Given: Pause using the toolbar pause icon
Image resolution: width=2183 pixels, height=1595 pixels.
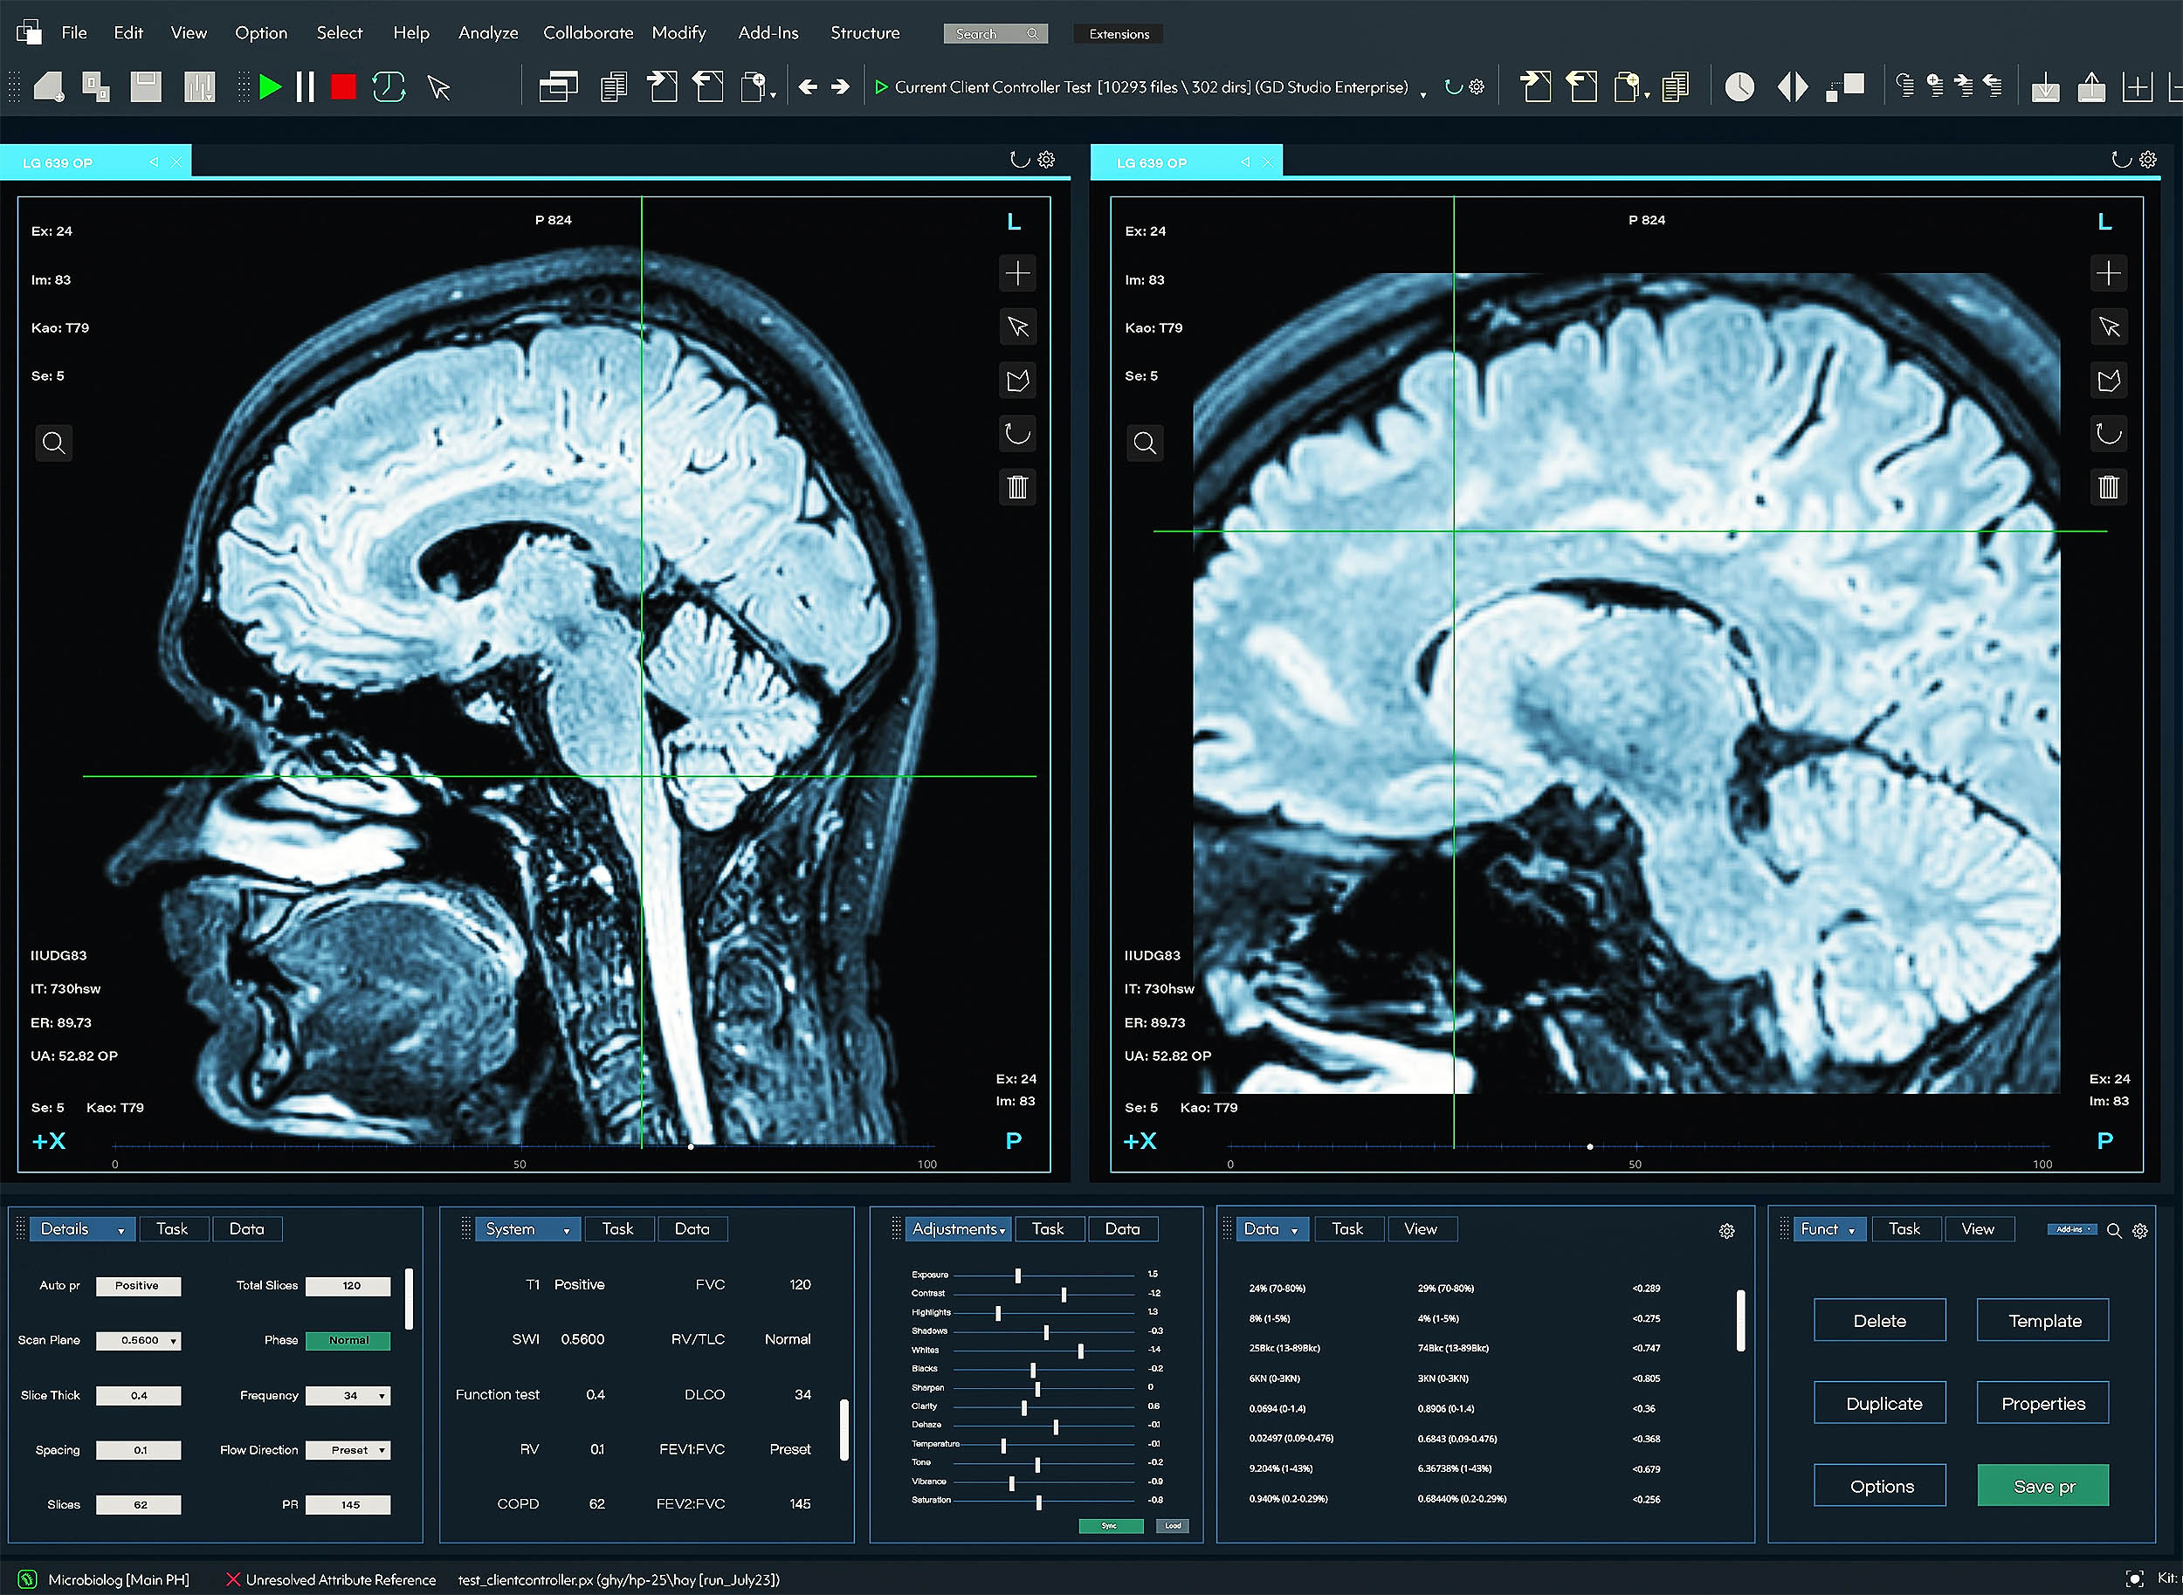Looking at the screenshot, I should (x=305, y=88).
